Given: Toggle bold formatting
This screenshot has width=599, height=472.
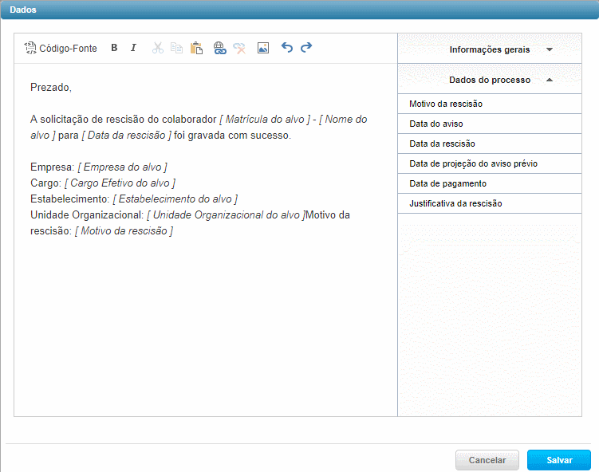Looking at the screenshot, I should 114,48.
